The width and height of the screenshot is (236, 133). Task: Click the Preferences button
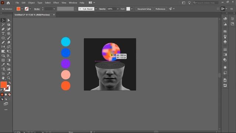click(160, 9)
